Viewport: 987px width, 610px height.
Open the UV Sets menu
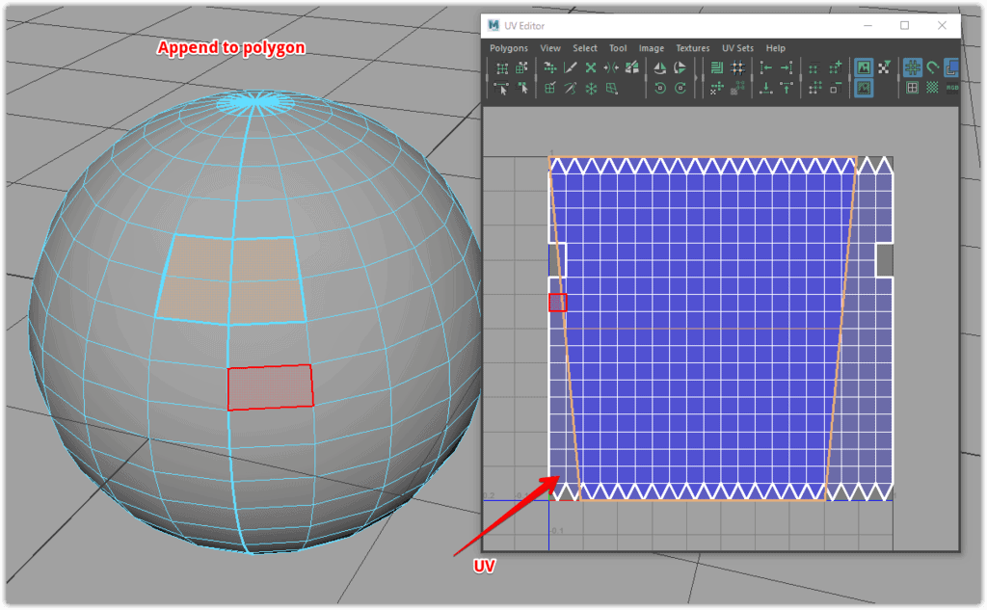(737, 48)
